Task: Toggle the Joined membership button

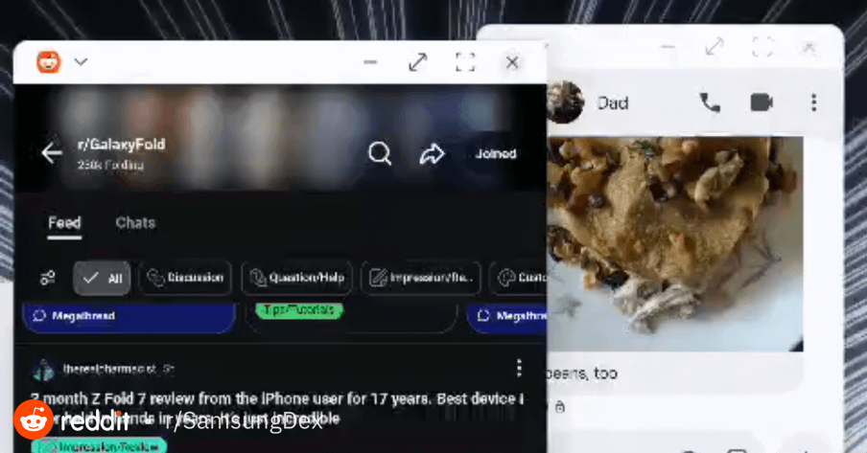Action: (x=496, y=153)
